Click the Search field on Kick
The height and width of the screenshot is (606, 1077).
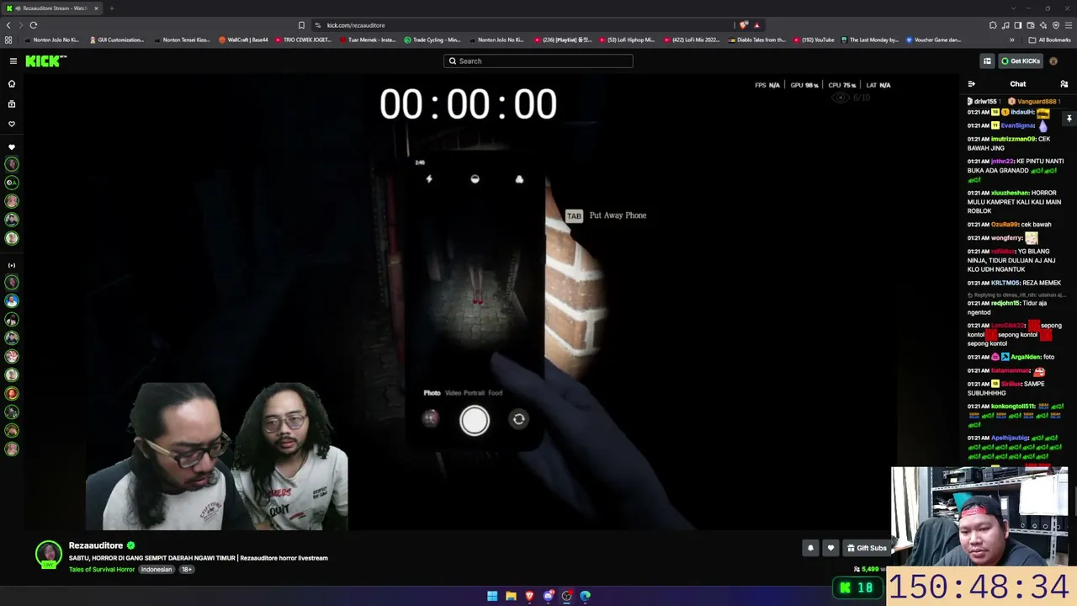click(x=538, y=61)
